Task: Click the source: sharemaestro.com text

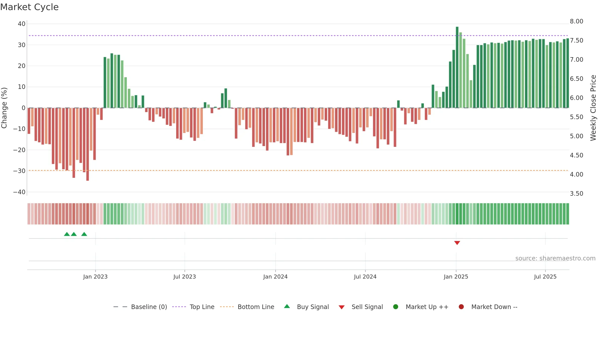Action: (555, 258)
